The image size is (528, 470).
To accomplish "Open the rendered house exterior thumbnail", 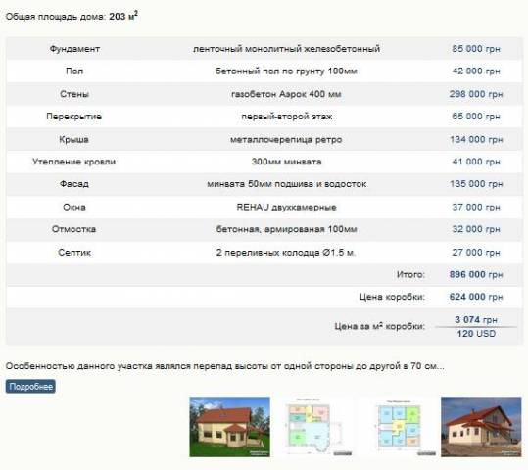I will pos(229,427).
